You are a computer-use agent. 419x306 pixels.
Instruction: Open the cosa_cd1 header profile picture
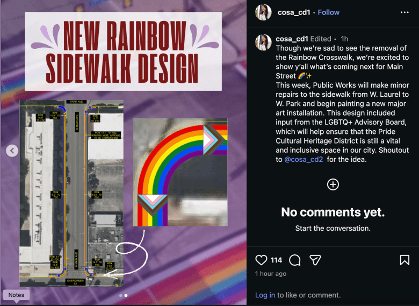coord(263,12)
